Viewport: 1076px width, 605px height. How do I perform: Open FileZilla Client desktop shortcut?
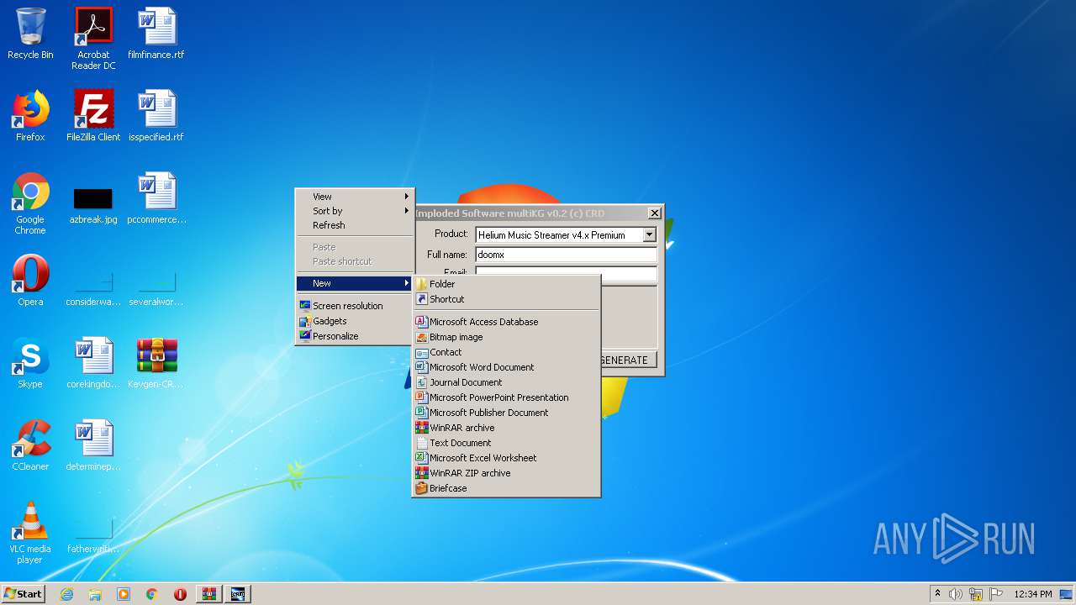[x=93, y=116]
